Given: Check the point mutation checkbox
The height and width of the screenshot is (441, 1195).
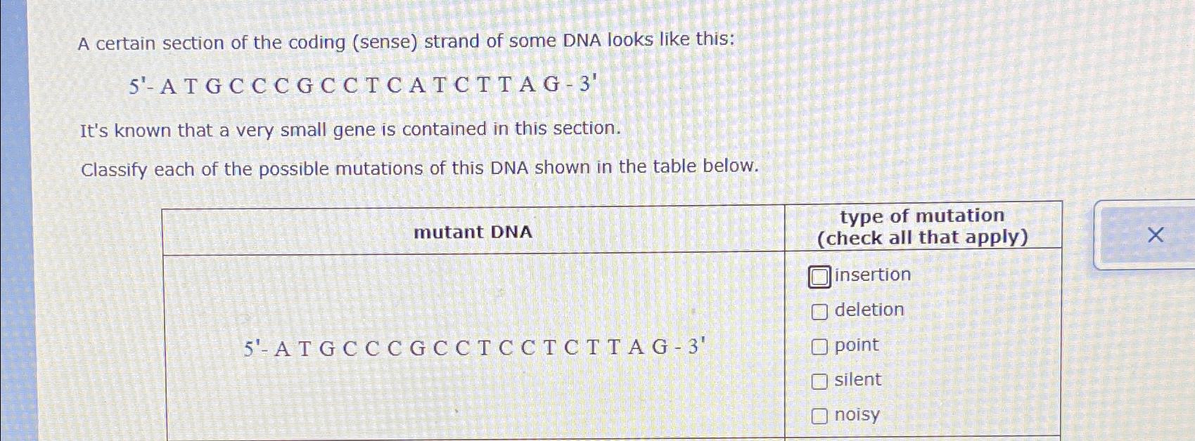Looking at the screenshot, I should click(819, 345).
